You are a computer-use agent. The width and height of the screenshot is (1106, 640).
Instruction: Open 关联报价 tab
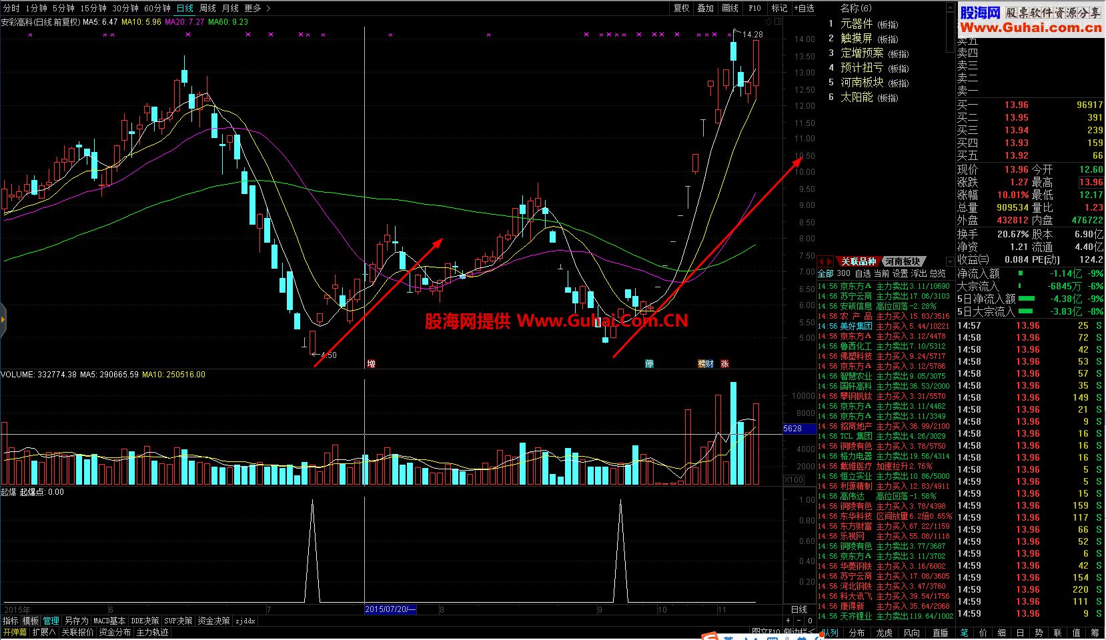(77, 632)
